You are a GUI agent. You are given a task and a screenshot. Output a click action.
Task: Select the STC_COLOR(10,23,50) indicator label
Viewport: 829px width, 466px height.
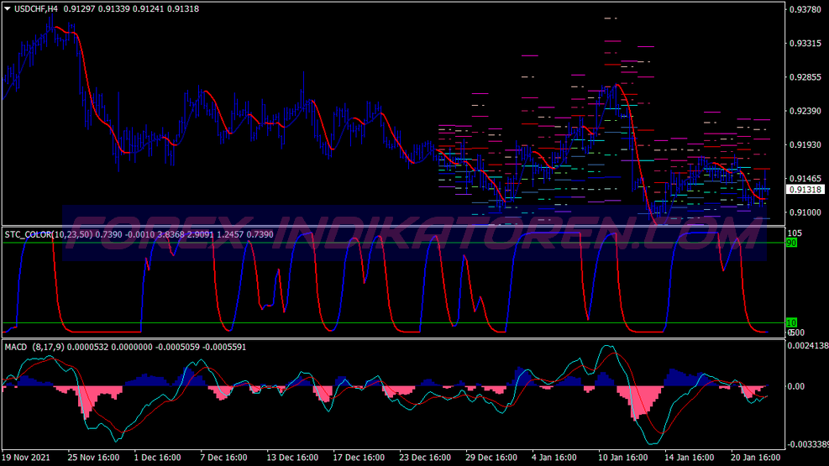[49, 233]
